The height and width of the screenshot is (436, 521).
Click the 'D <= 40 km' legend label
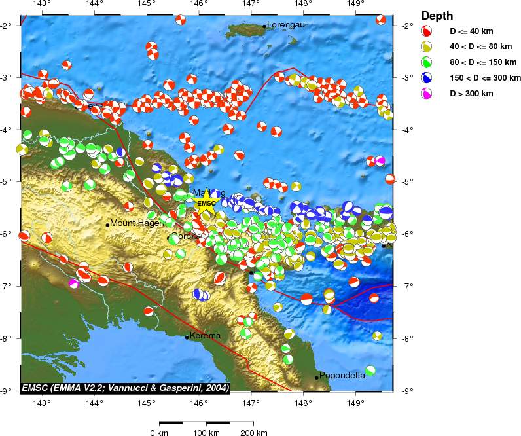(471, 31)
